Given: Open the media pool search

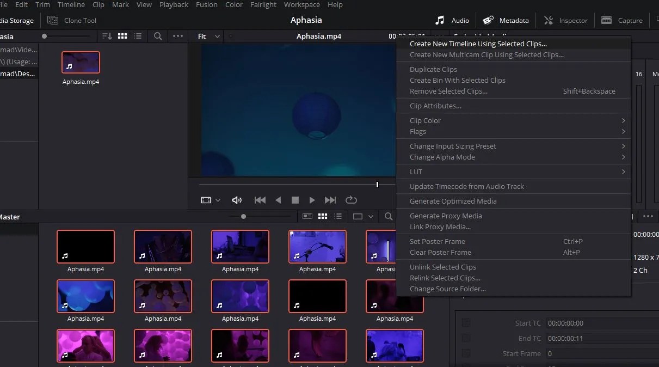Looking at the screenshot, I should click(157, 36).
